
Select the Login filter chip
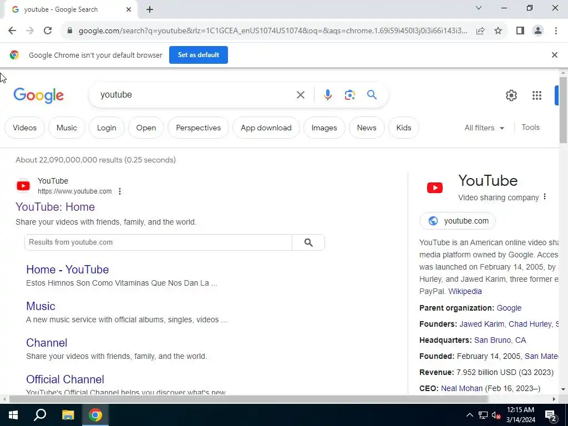click(x=106, y=128)
